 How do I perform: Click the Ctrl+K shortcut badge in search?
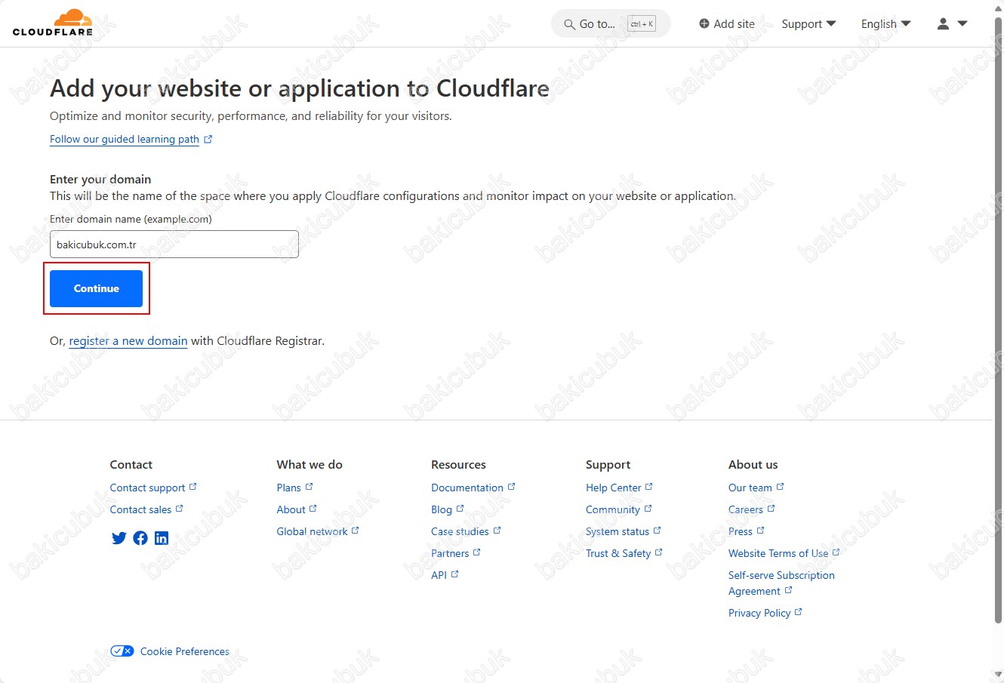[642, 24]
